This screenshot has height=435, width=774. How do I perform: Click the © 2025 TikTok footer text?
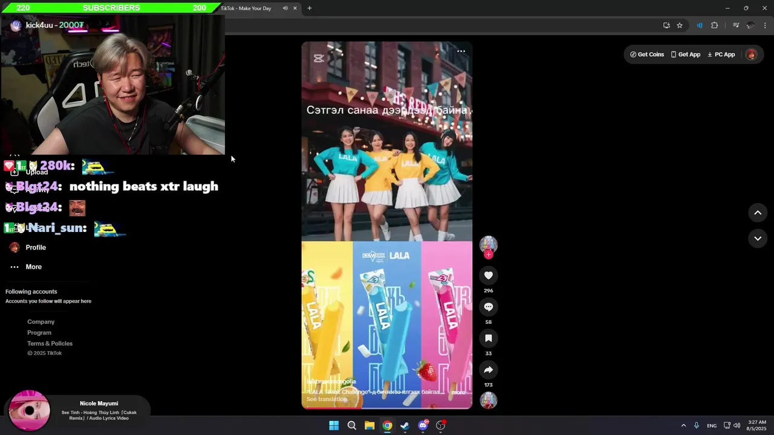[x=44, y=353]
